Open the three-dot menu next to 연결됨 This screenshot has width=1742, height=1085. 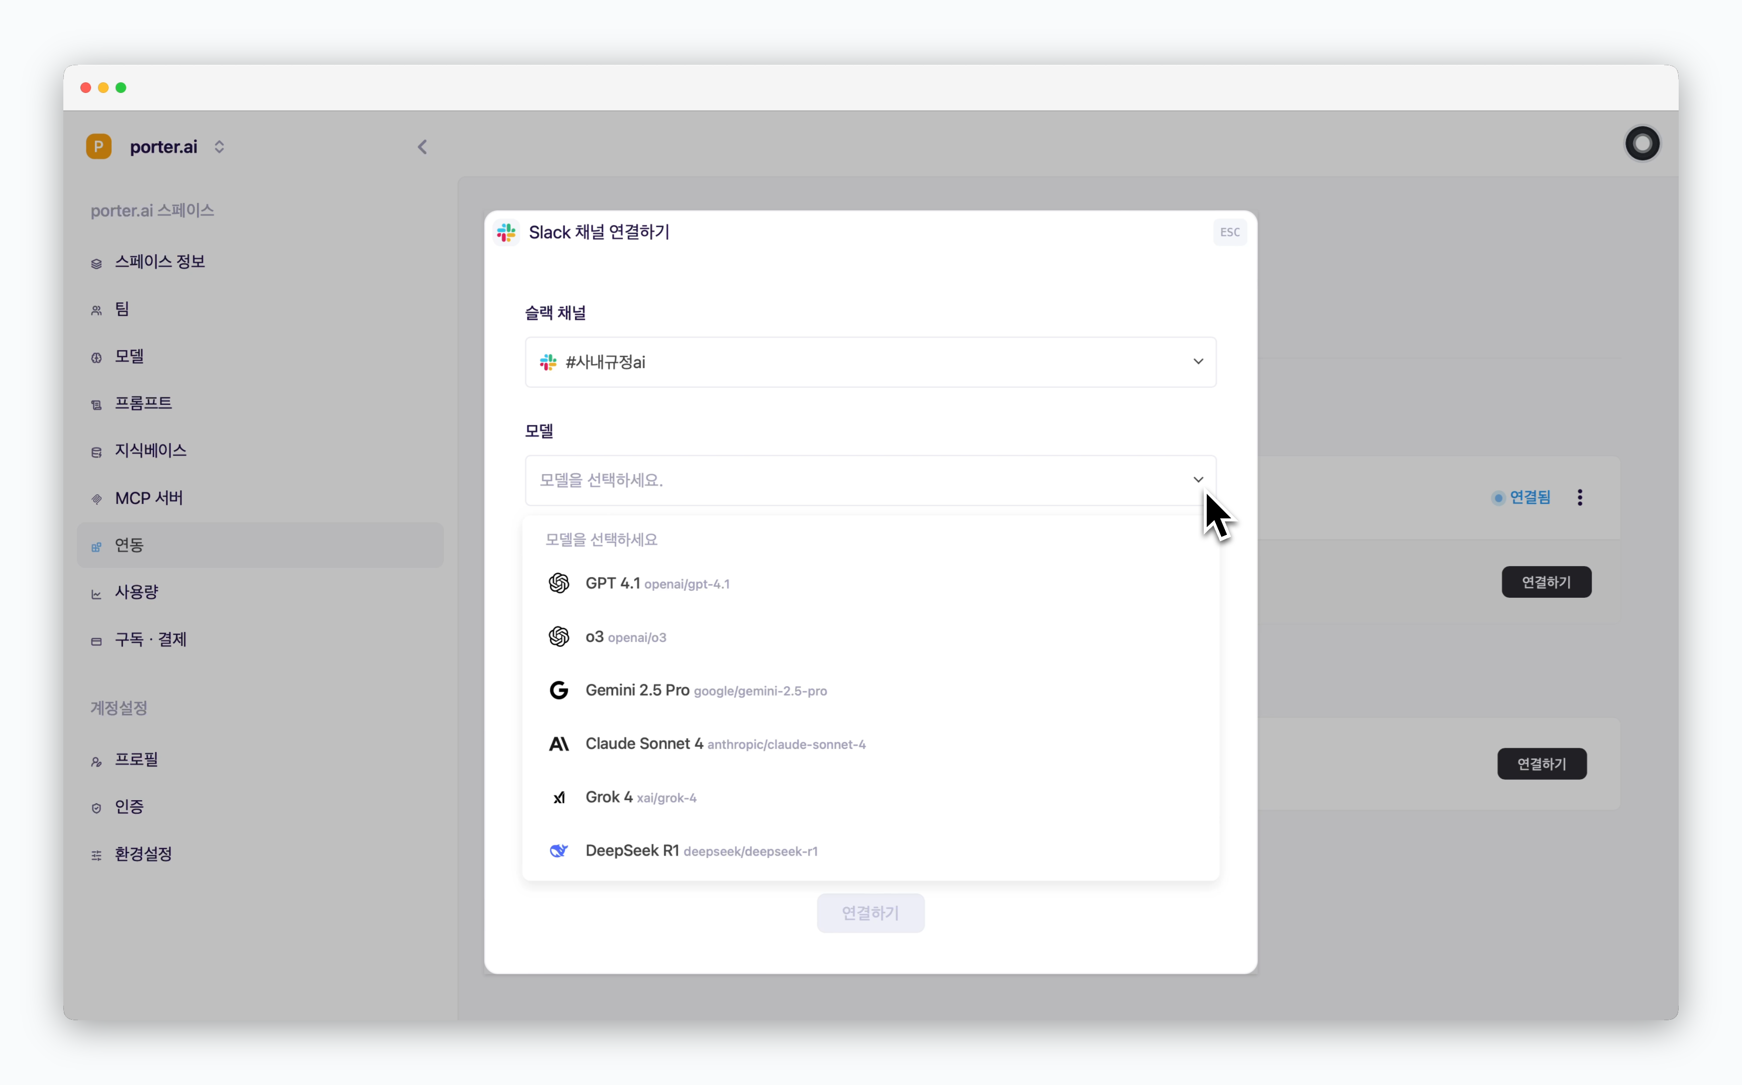click(x=1580, y=497)
